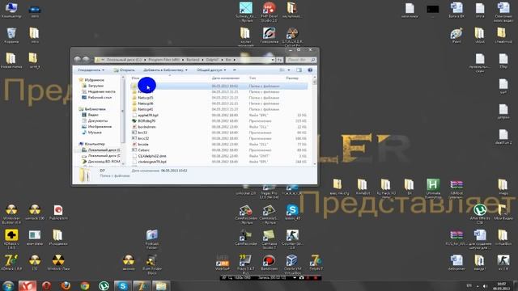Open the Windows Start button
This screenshot has width=518, height=291.
8,285
